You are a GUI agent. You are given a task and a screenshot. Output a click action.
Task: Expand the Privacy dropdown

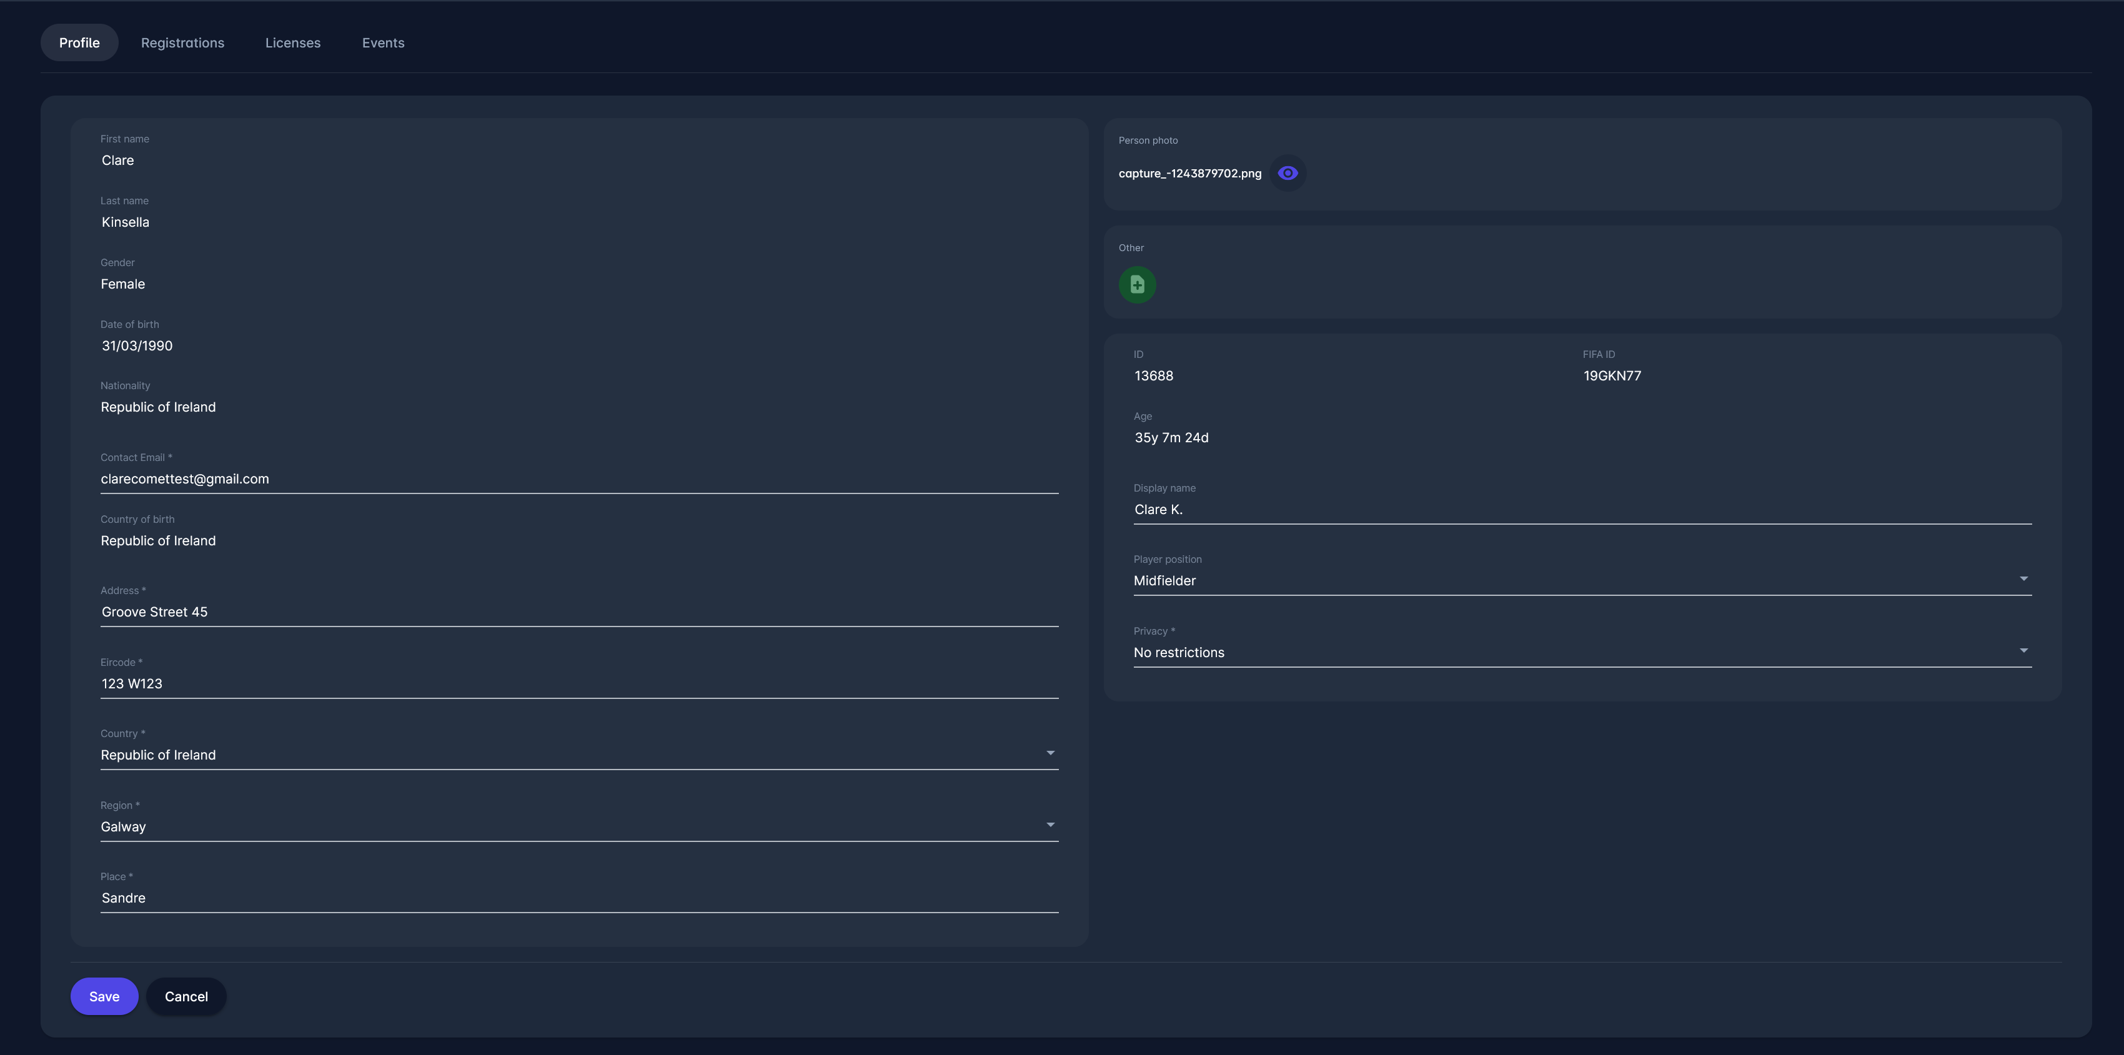2023,651
